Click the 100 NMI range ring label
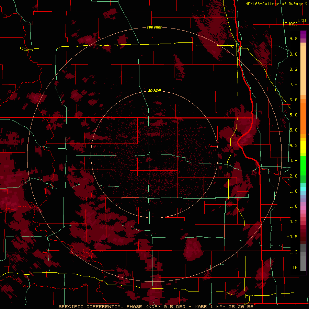 [x=154, y=27]
